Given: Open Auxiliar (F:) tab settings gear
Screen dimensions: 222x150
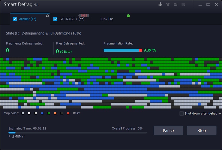Looking at the screenshot, I should click(x=47, y=16).
